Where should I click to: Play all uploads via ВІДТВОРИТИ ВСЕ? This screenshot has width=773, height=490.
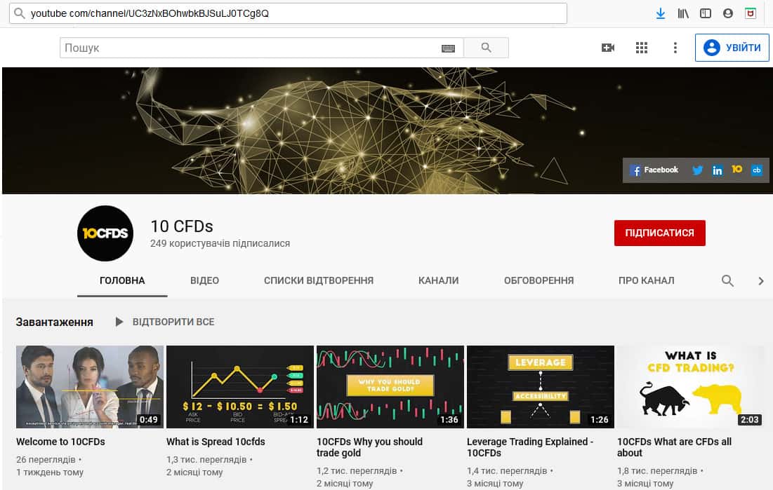point(165,322)
